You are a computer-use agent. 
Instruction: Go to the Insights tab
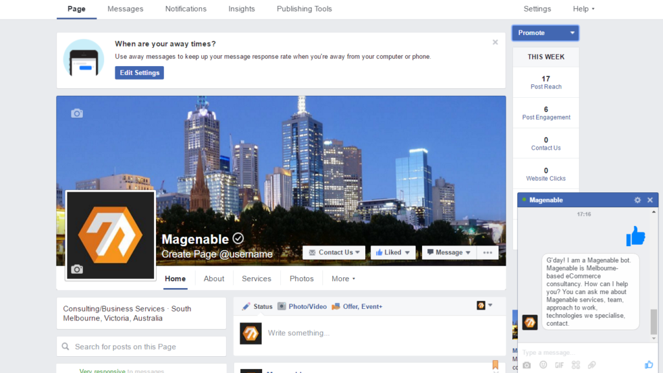click(x=242, y=9)
